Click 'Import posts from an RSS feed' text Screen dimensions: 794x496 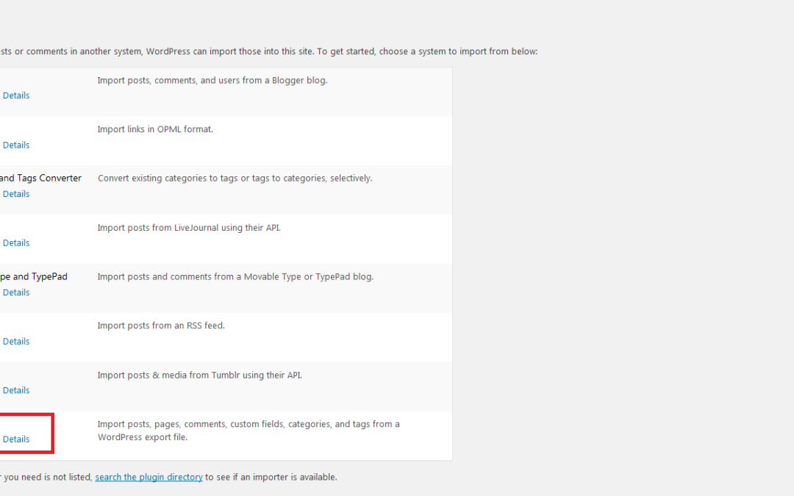click(x=161, y=326)
